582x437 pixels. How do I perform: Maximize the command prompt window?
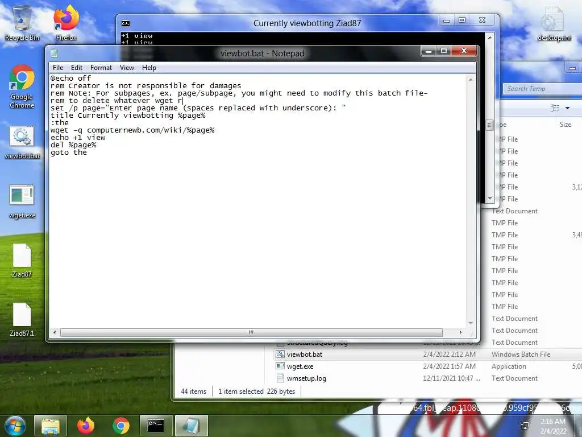(462, 20)
